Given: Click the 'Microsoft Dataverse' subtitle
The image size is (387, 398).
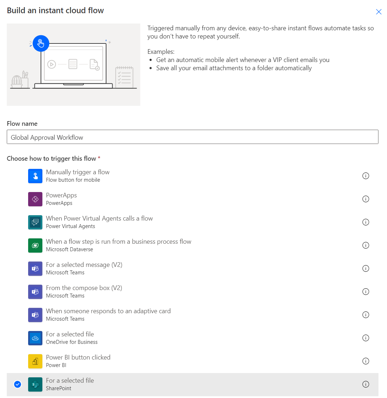Looking at the screenshot, I should pos(69,249).
